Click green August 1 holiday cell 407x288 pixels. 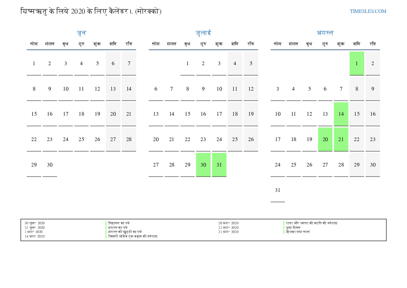(x=357, y=63)
